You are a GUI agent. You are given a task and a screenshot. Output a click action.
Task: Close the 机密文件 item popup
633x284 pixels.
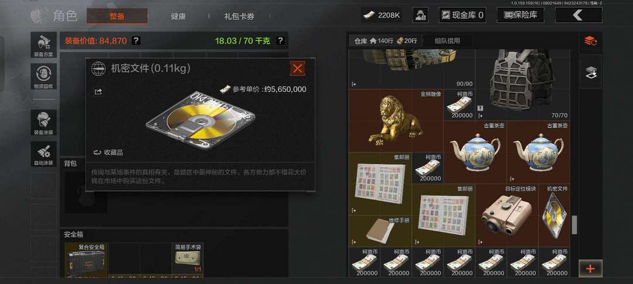pos(298,68)
